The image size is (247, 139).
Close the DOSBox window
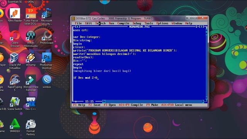[203, 17]
